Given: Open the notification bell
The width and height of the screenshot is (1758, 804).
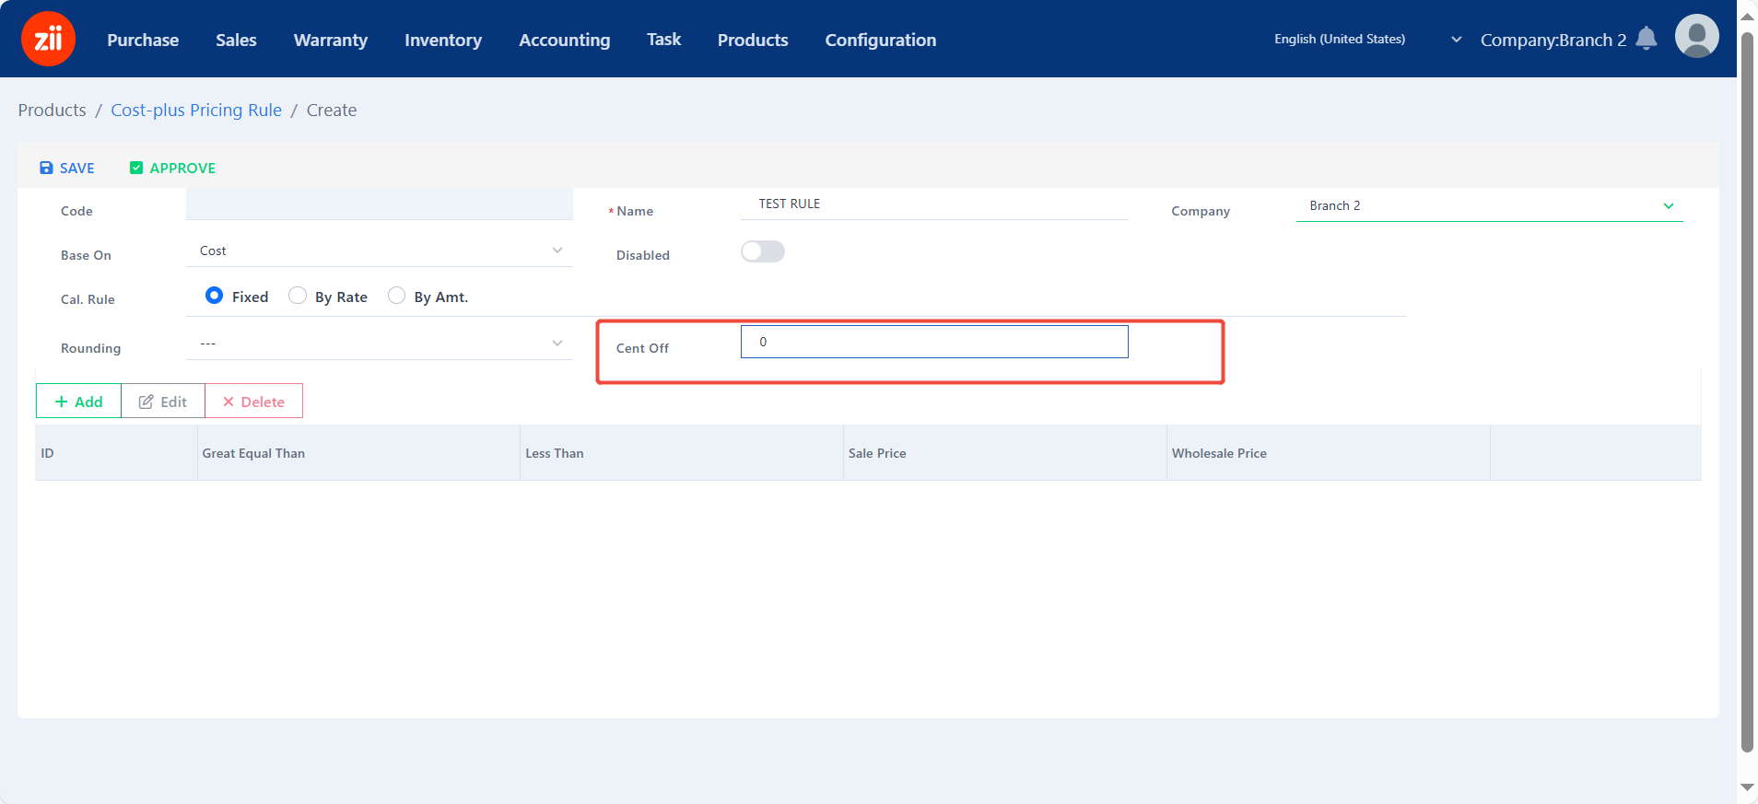Looking at the screenshot, I should point(1647,39).
